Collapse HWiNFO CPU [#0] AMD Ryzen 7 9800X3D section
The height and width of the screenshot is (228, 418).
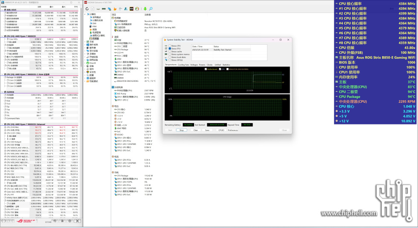coord(2,36)
